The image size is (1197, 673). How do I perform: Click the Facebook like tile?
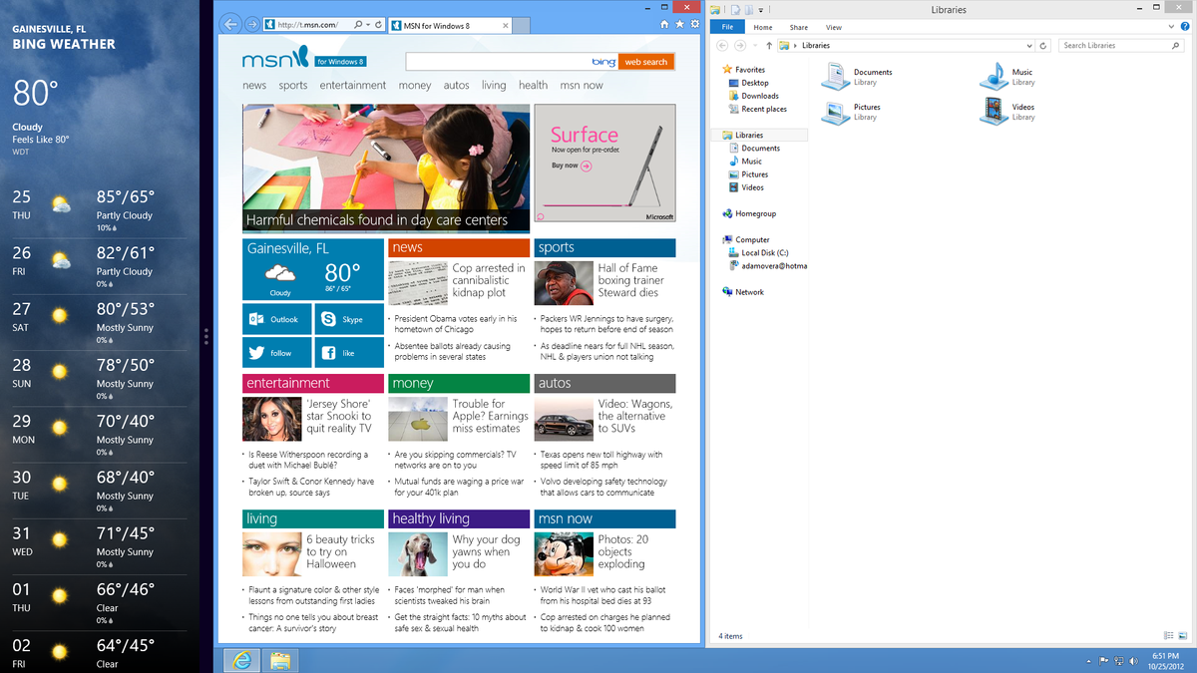point(348,352)
